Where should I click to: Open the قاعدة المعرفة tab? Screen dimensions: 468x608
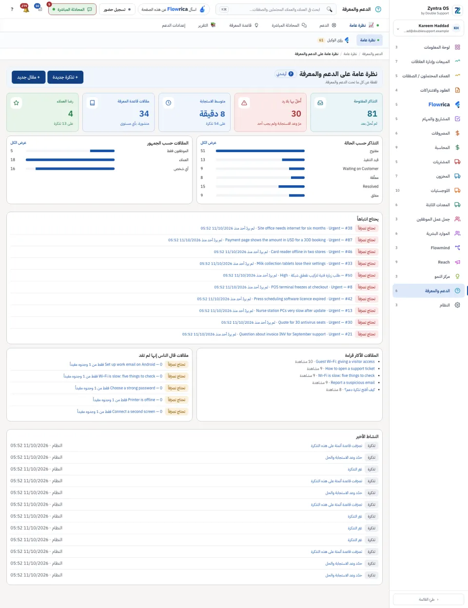[x=244, y=25]
